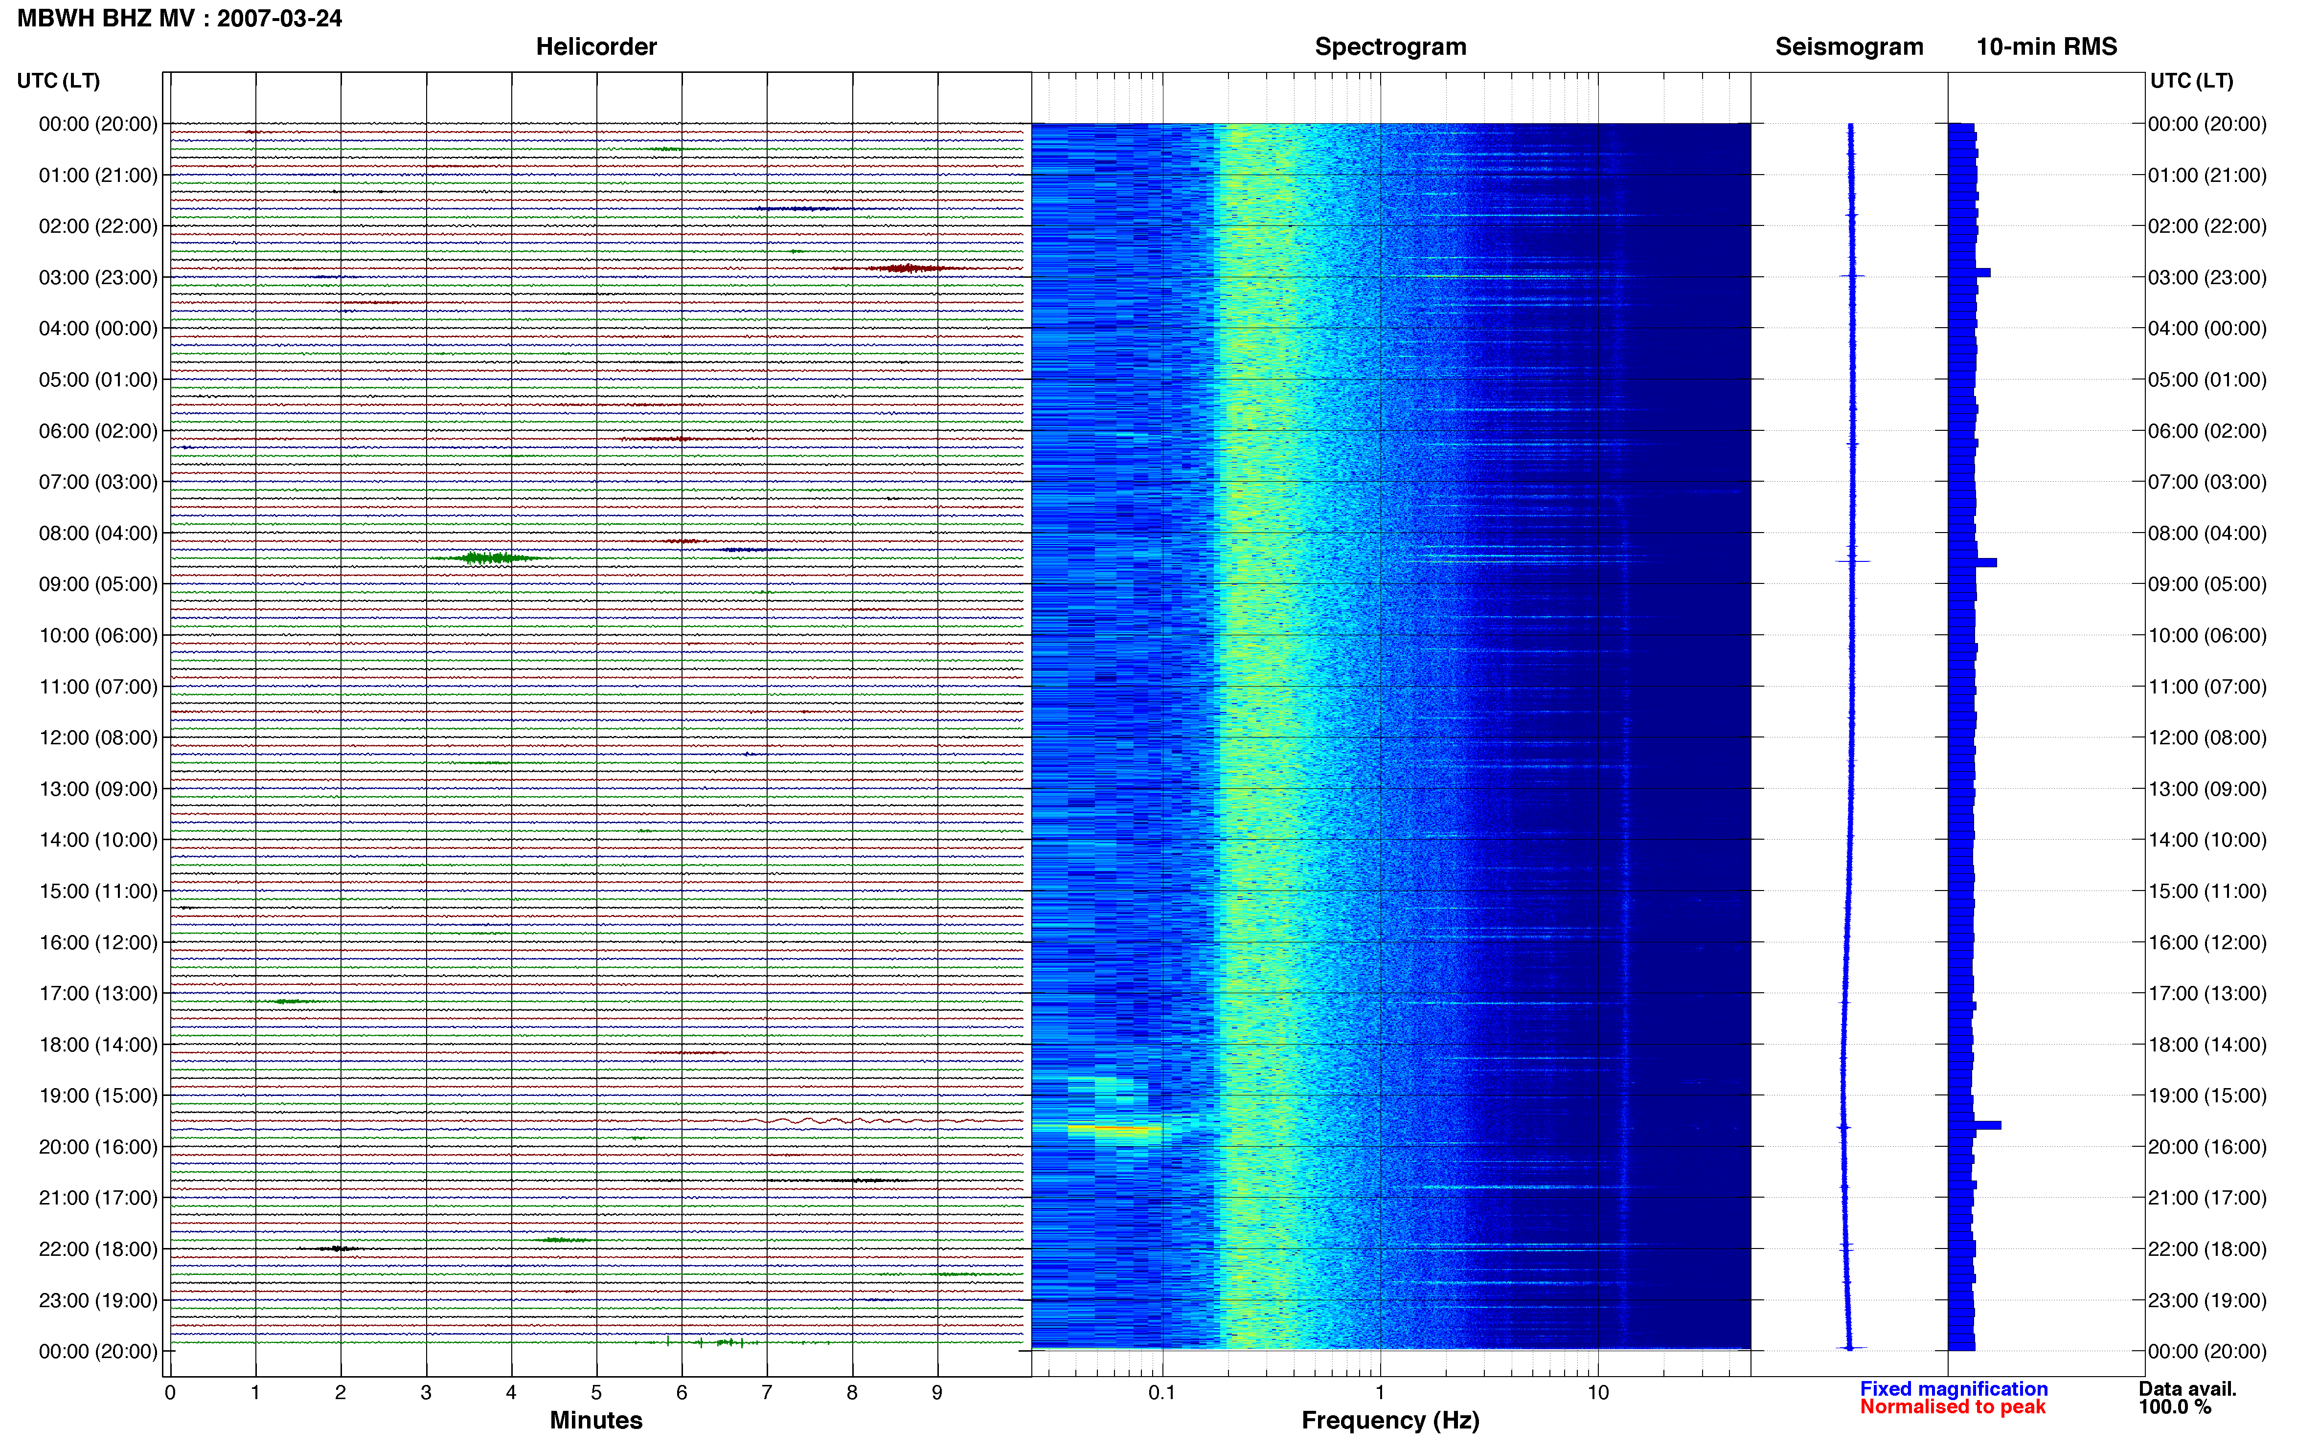Click the '100.0 %' availability value

coord(2174,1407)
